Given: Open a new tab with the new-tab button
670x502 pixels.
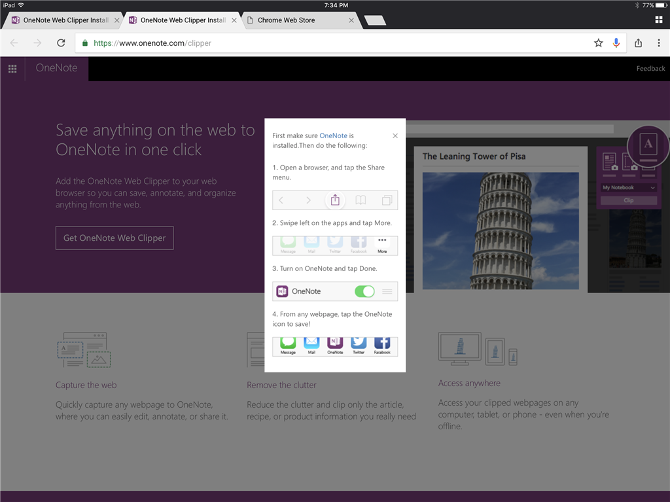Looking at the screenshot, I should click(375, 20).
